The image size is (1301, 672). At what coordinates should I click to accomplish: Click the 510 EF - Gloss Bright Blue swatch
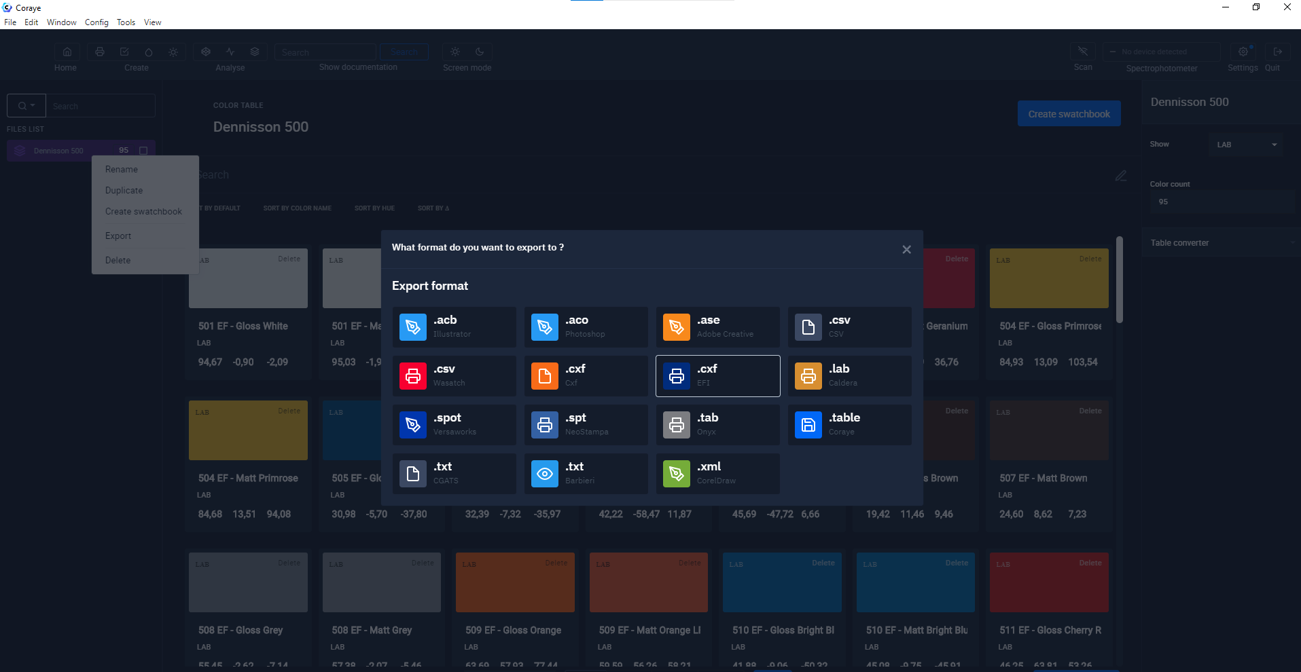[x=782, y=582]
